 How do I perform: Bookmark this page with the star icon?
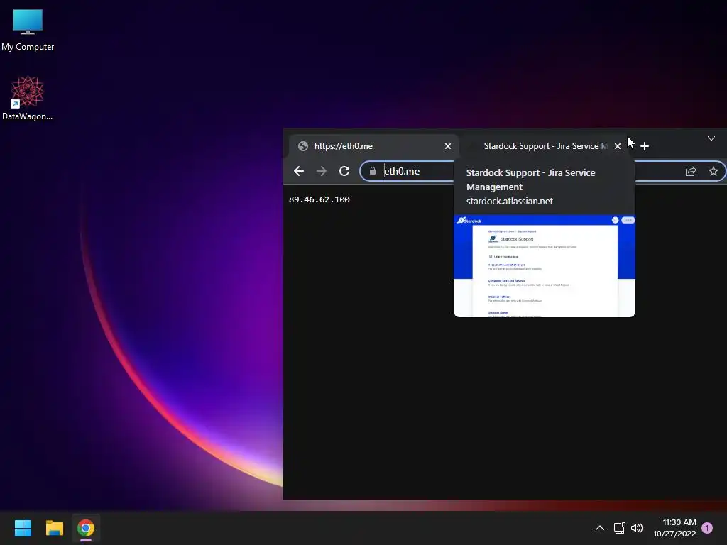713,172
